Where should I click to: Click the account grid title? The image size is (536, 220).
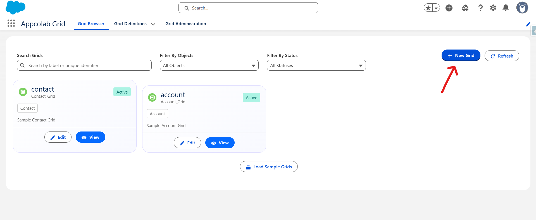coord(173,95)
